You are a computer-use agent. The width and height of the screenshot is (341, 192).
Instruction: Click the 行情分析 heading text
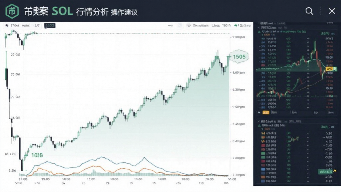92,12
